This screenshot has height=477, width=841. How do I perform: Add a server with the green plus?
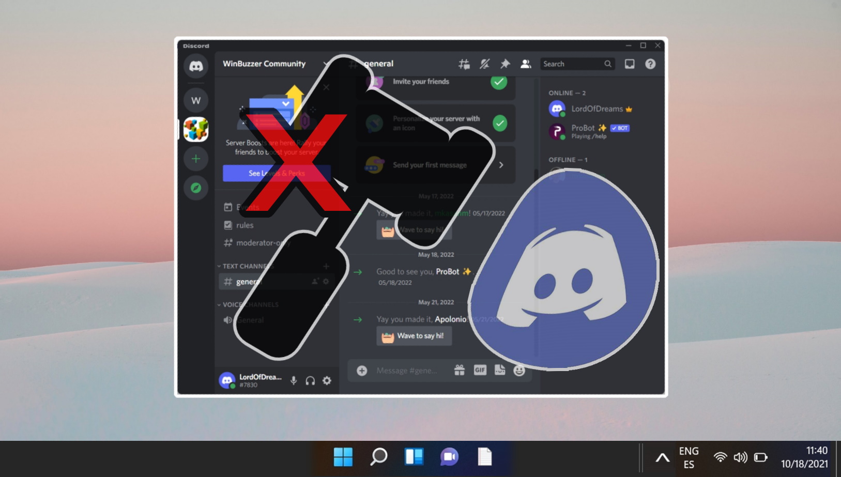click(x=196, y=159)
